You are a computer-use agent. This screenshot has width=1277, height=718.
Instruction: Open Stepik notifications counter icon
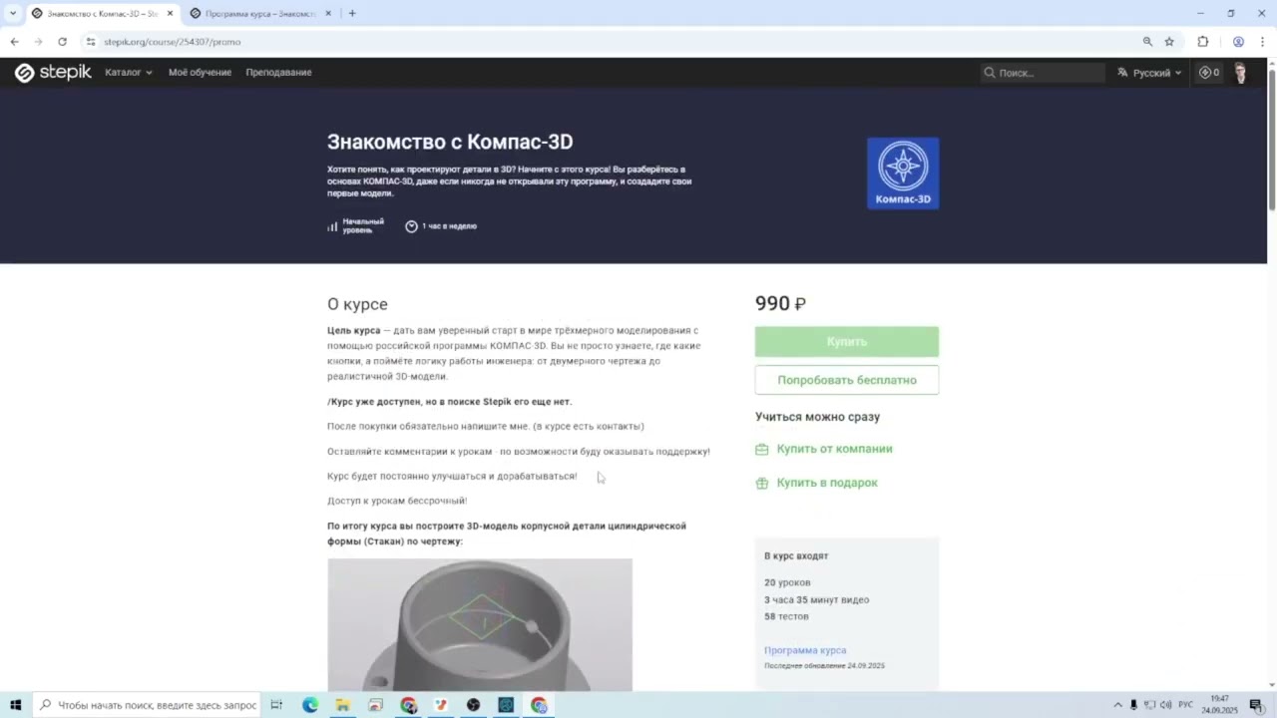click(x=1209, y=72)
